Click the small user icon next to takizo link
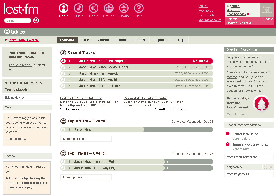Viewport: 276px width, 195px height. 228,6
